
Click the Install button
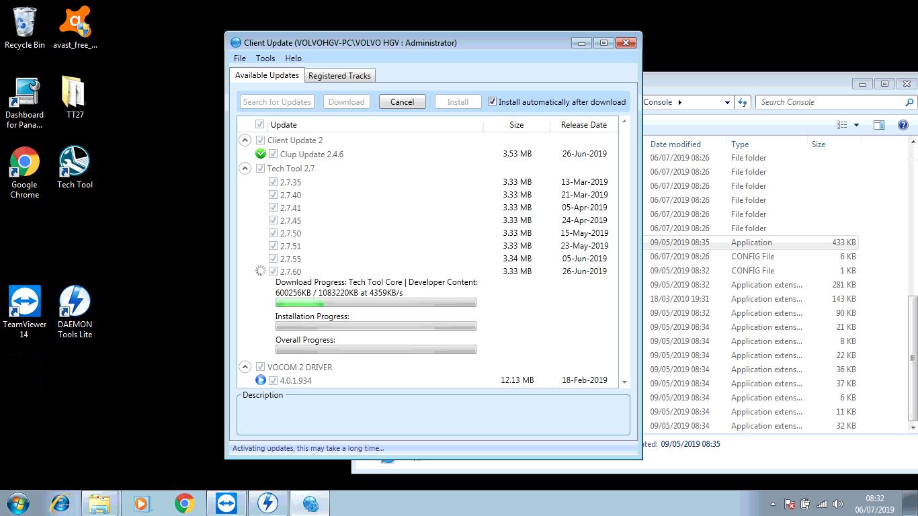[458, 102]
